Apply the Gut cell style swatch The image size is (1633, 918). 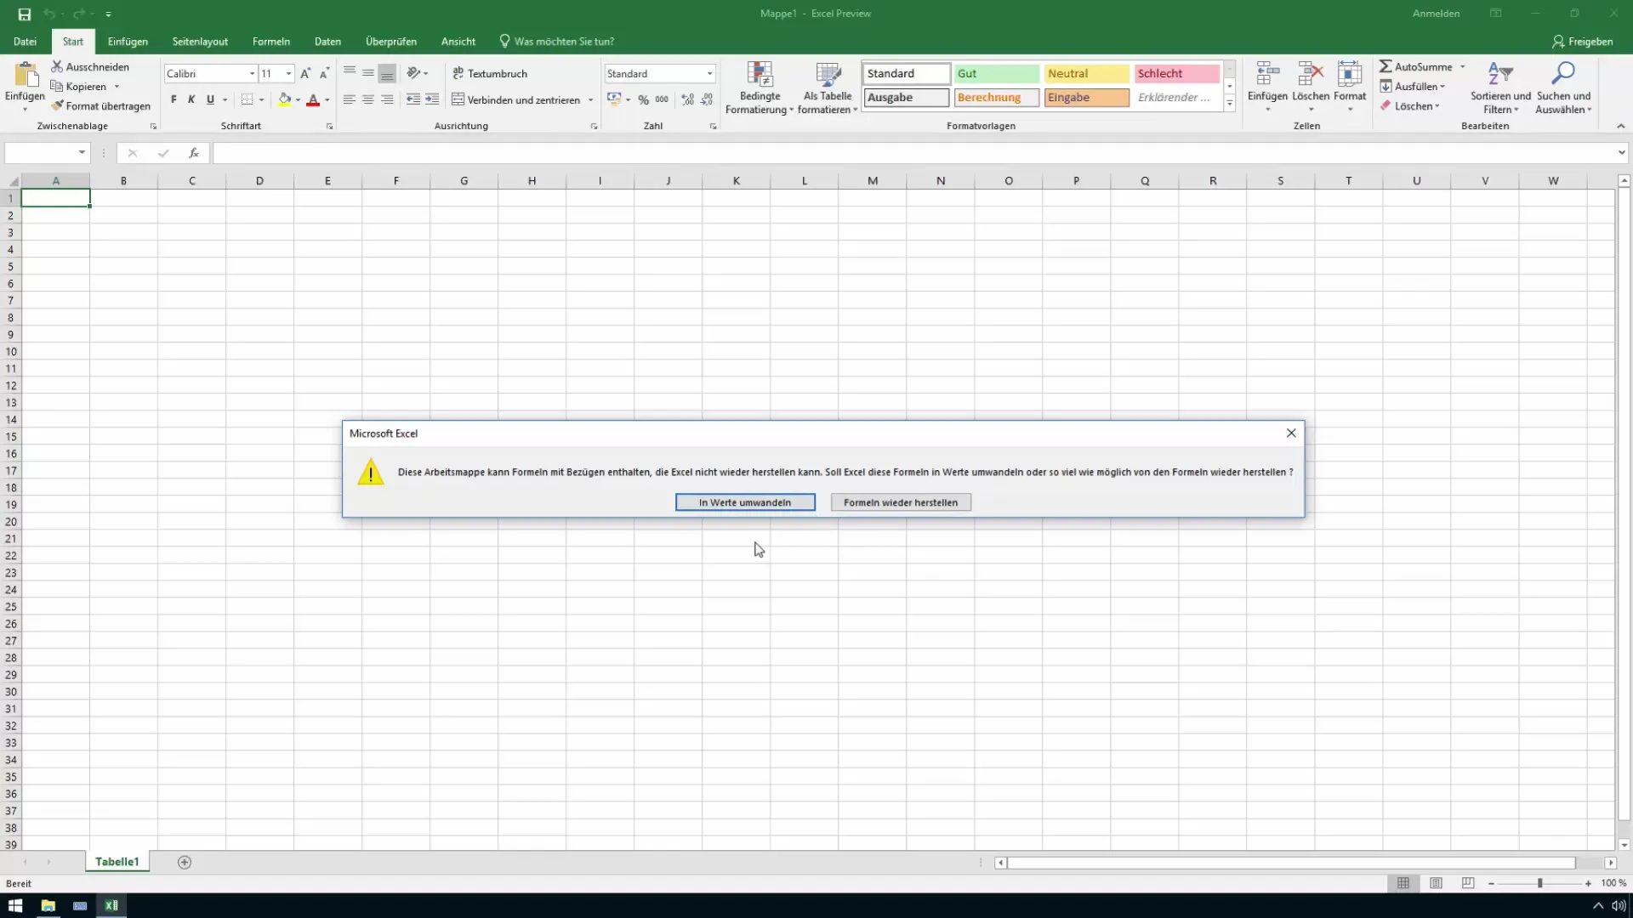click(x=996, y=74)
